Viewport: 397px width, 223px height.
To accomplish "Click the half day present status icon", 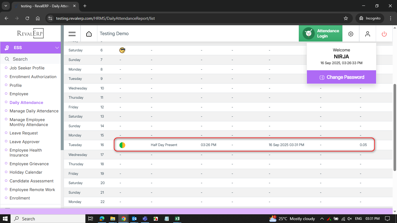I will (x=122, y=145).
